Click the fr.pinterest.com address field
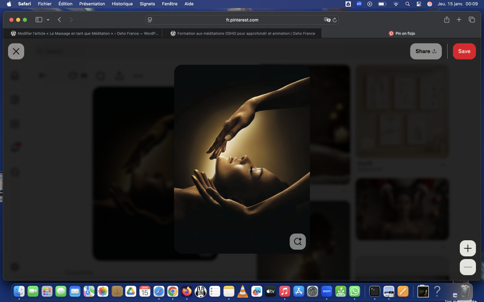This screenshot has height=302, width=484. pos(242,20)
